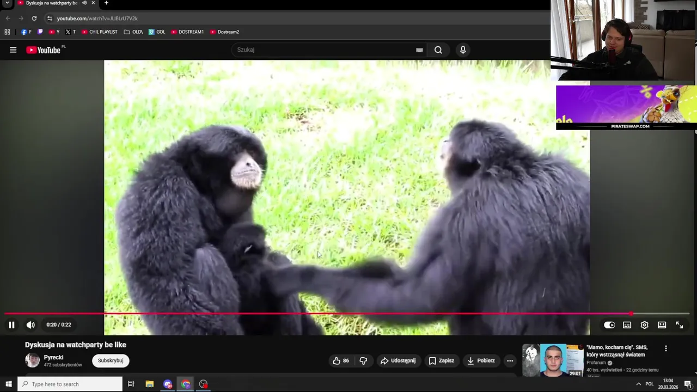Open Dostream2 bookmark
697x392 pixels.
pos(224,32)
